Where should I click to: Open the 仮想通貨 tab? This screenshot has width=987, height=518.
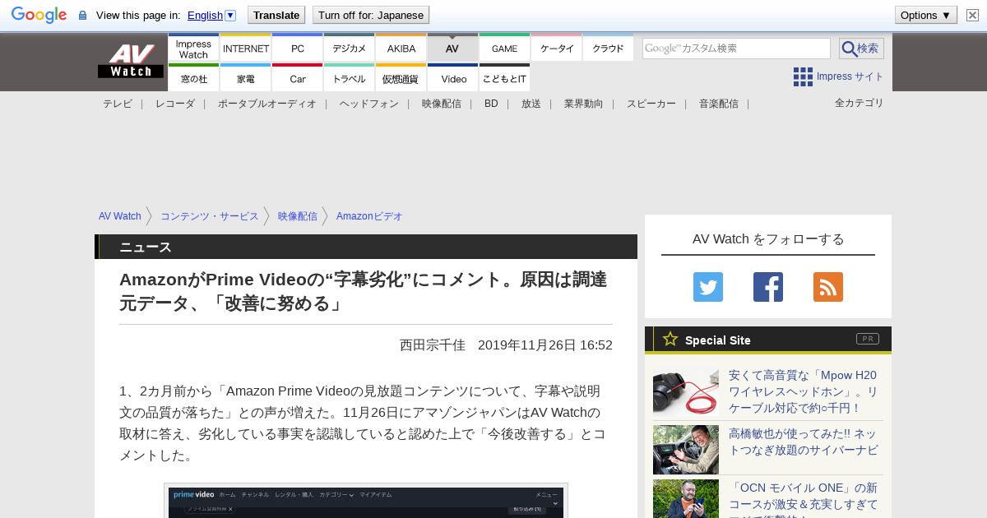(x=401, y=78)
